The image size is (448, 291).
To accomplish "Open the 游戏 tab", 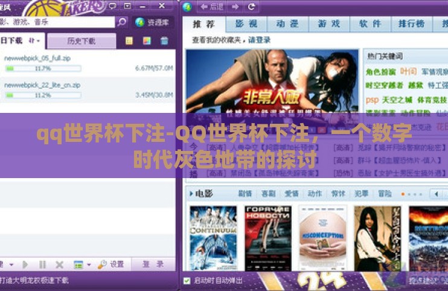I will [329, 24].
